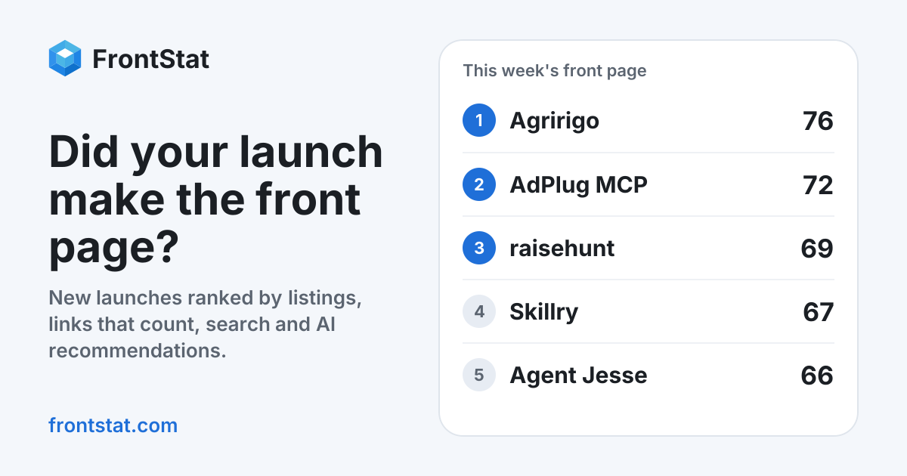Click Agririgo's score of 76
907x476 pixels.
pos(818,121)
